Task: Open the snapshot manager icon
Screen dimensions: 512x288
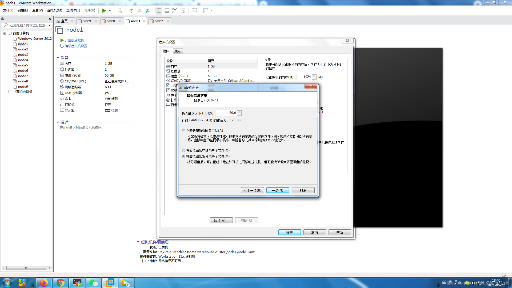Action: (x=147, y=11)
